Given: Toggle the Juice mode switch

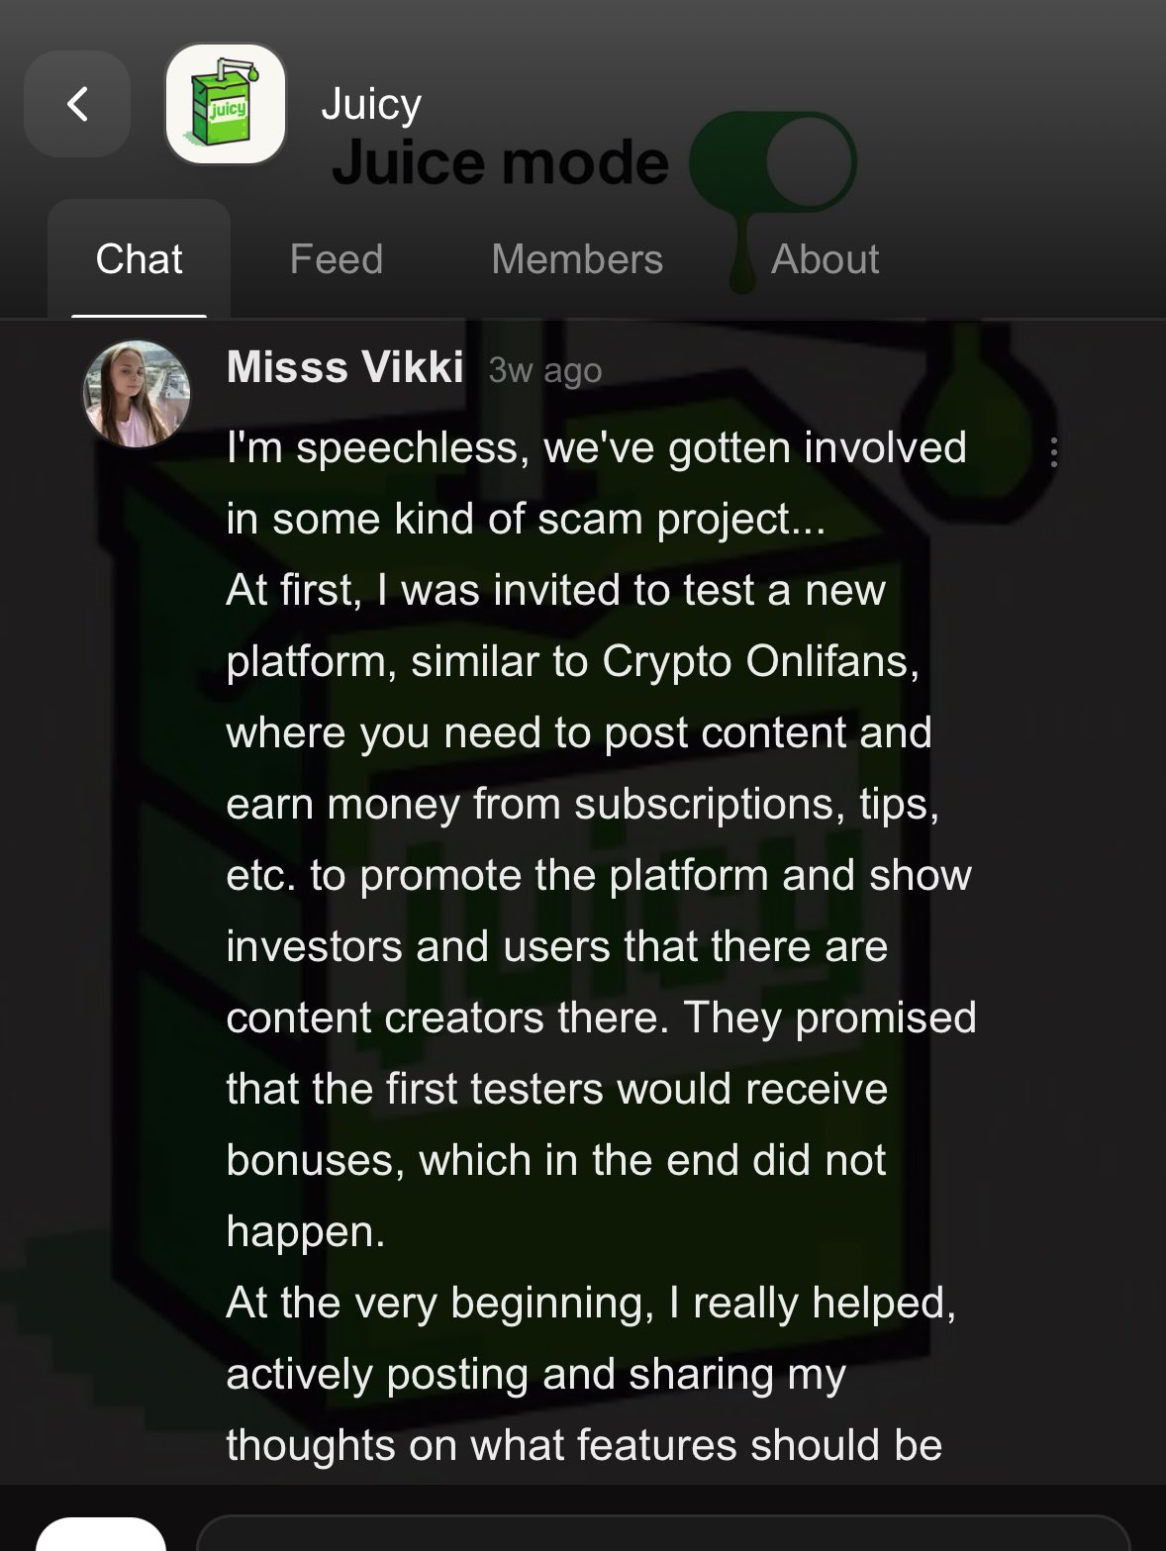Looking at the screenshot, I should tap(773, 161).
